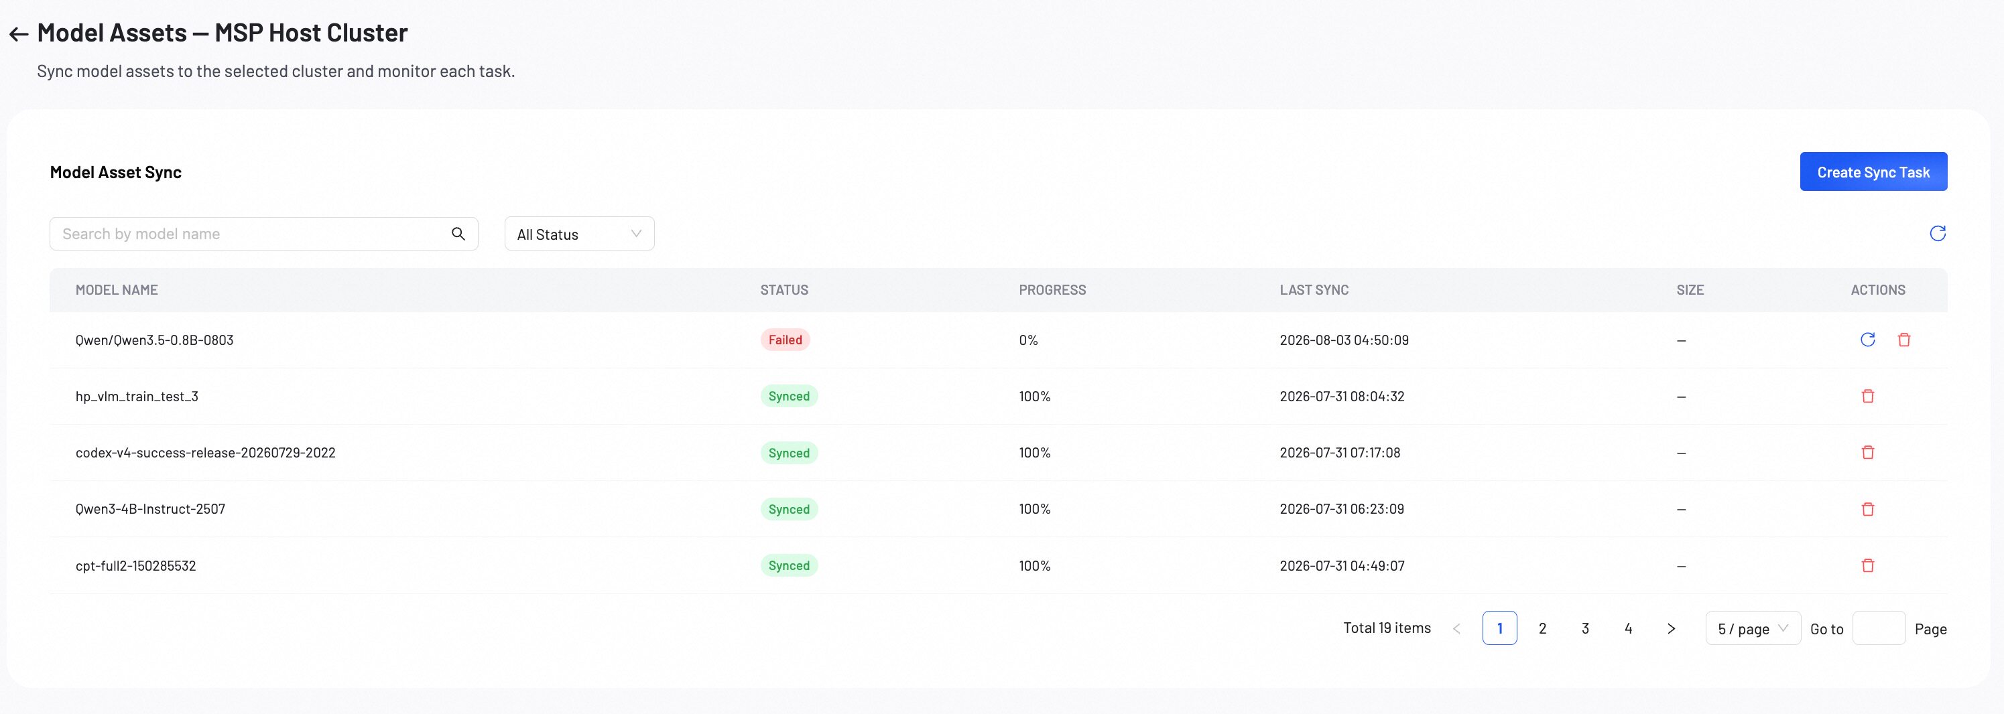The image size is (2004, 714).
Task: Select model name Qwen/Qwen3.5-0.8B-0803
Action: [154, 340]
